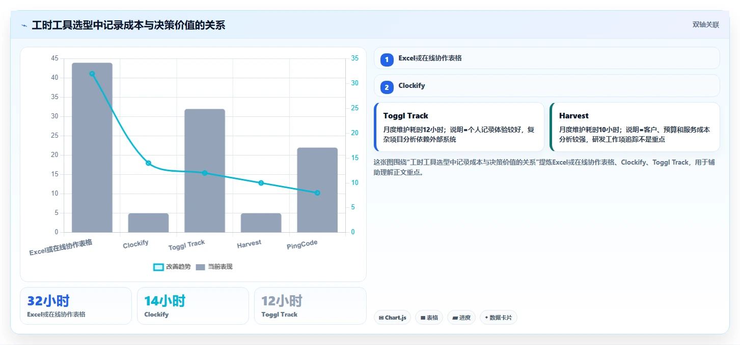
Task: Select list item 2 Clockify
Action: point(547,85)
